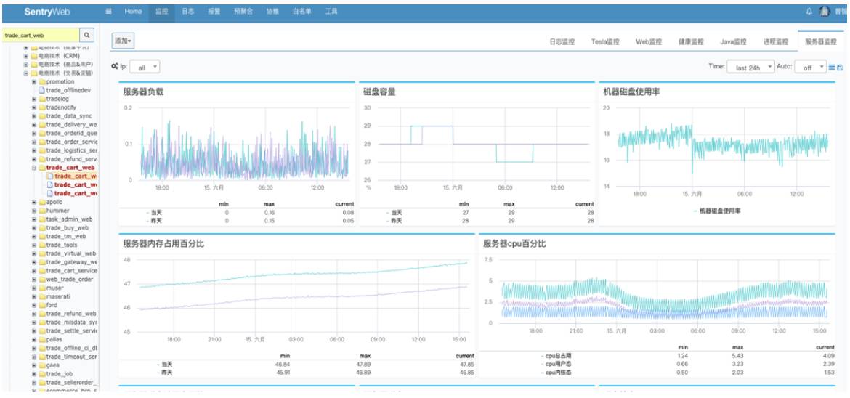
Task: Open the user avatar menu
Action: point(825,12)
